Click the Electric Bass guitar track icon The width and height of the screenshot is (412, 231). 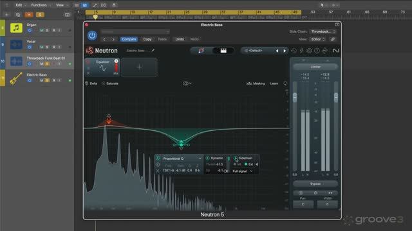pyautogui.click(x=16, y=78)
